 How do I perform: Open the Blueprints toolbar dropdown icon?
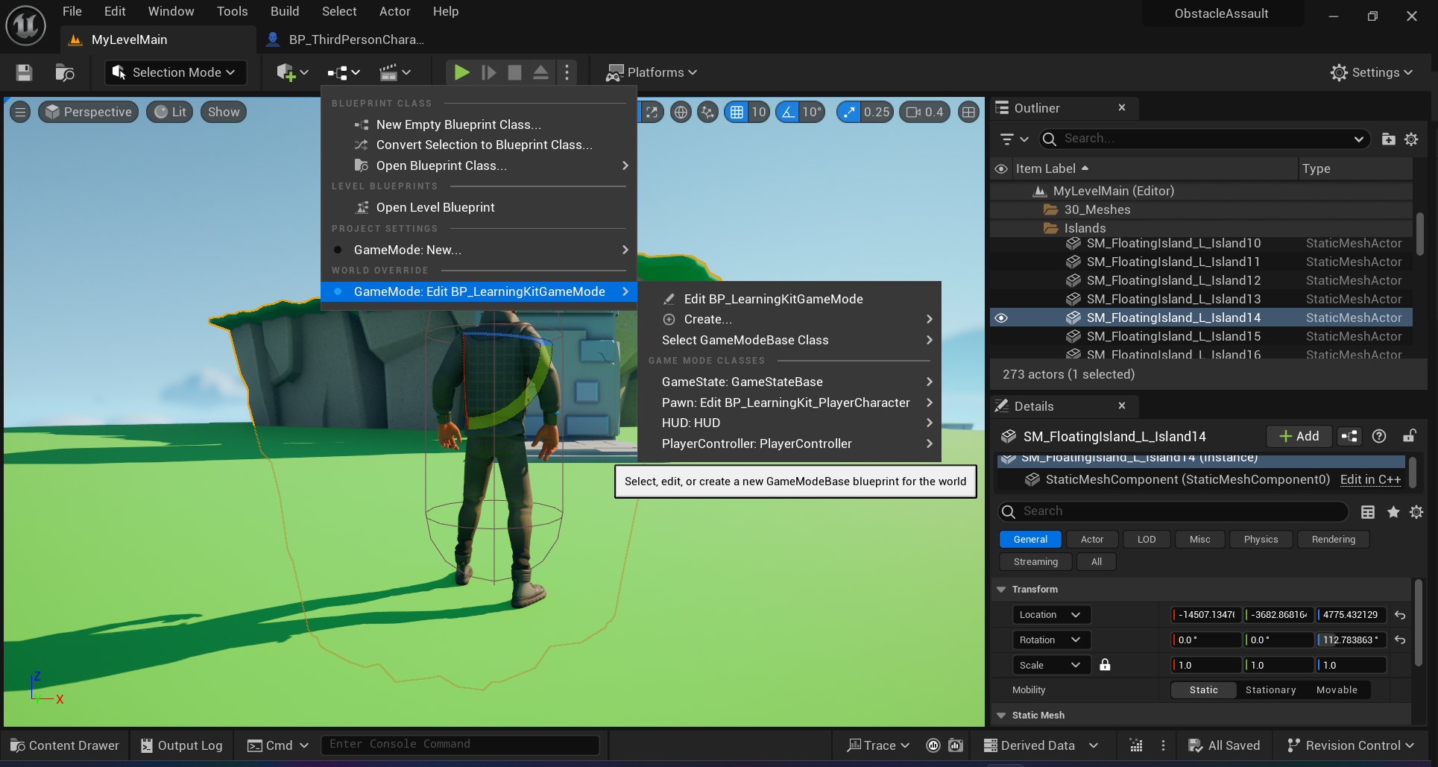pos(344,72)
